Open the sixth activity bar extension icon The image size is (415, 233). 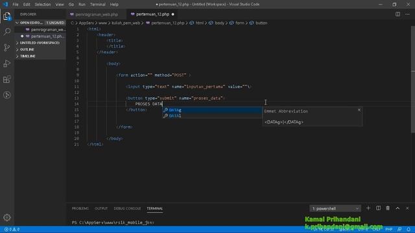click(x=7, y=95)
